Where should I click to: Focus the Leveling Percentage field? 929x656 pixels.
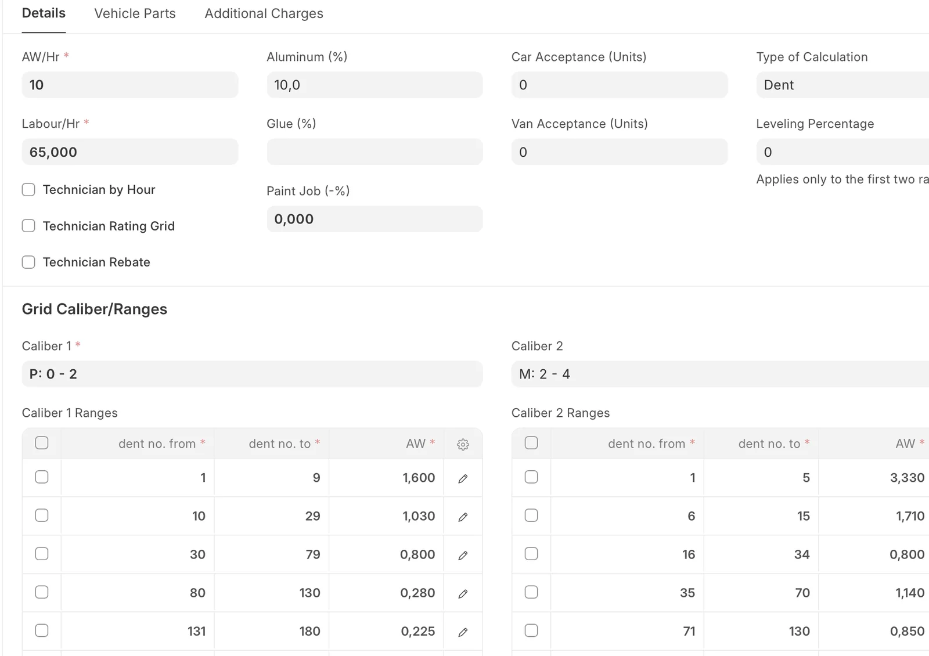842,152
